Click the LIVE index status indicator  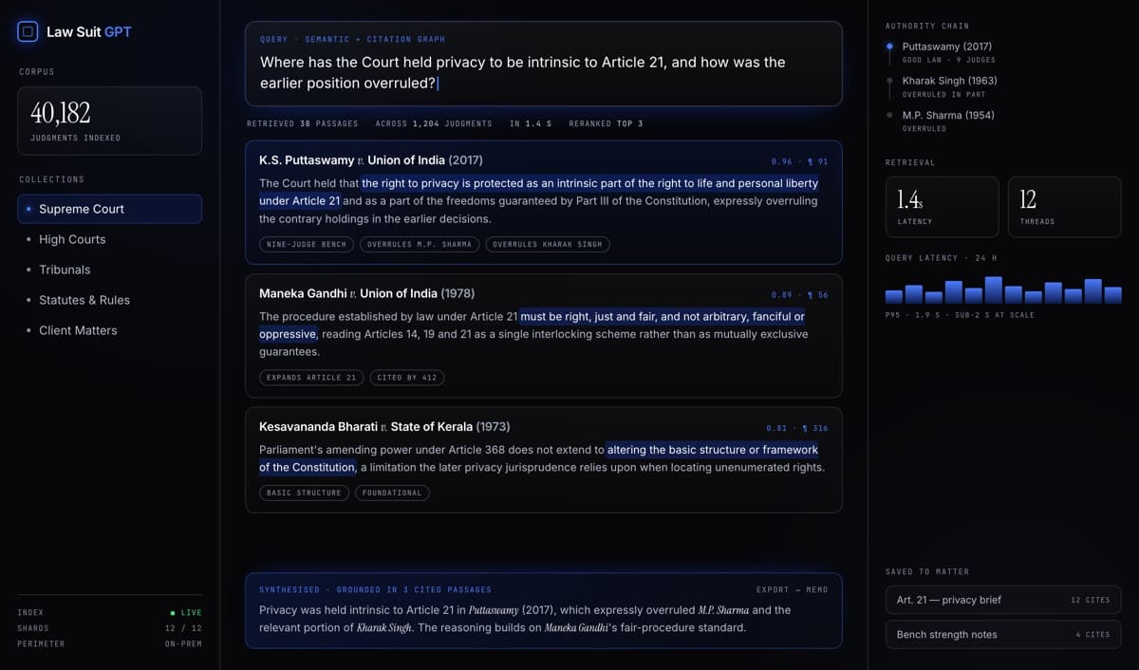pos(186,613)
